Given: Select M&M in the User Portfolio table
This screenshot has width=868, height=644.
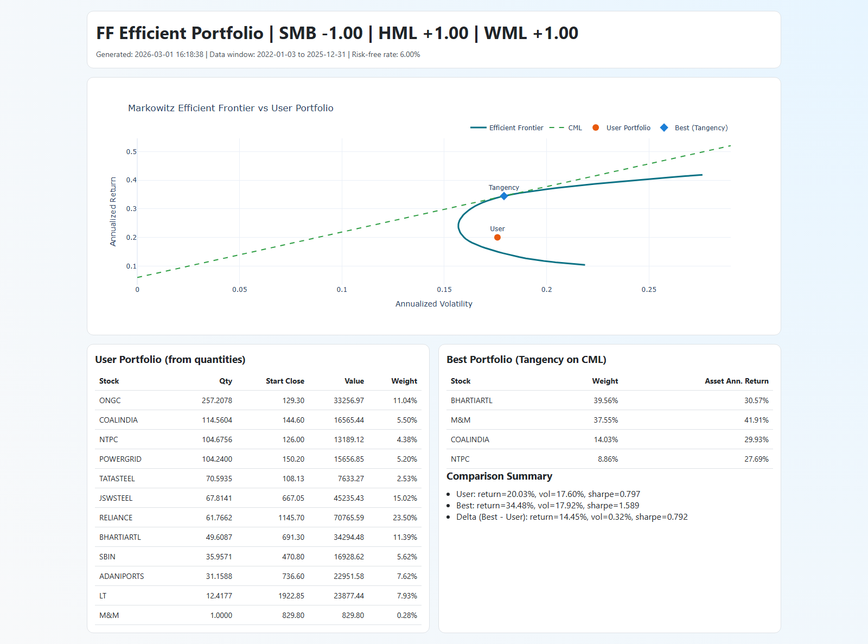Looking at the screenshot, I should pyautogui.click(x=109, y=615).
